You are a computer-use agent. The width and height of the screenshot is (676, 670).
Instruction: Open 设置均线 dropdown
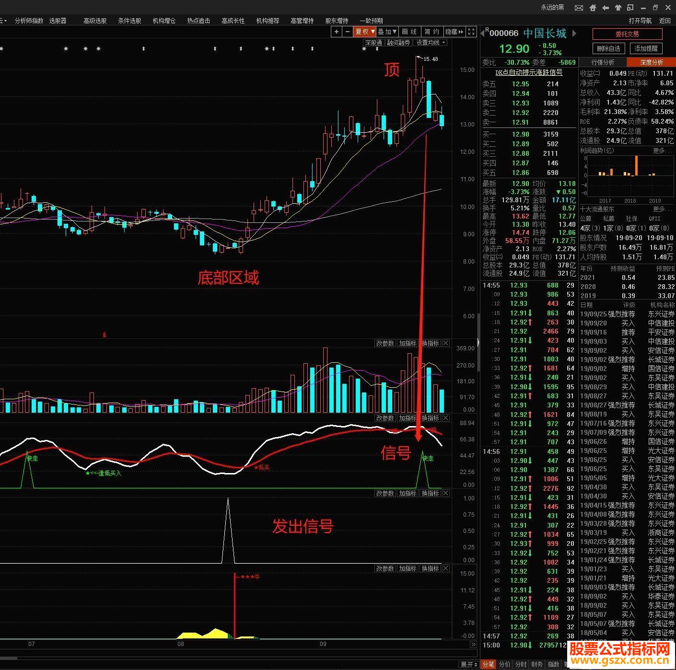tap(431, 43)
